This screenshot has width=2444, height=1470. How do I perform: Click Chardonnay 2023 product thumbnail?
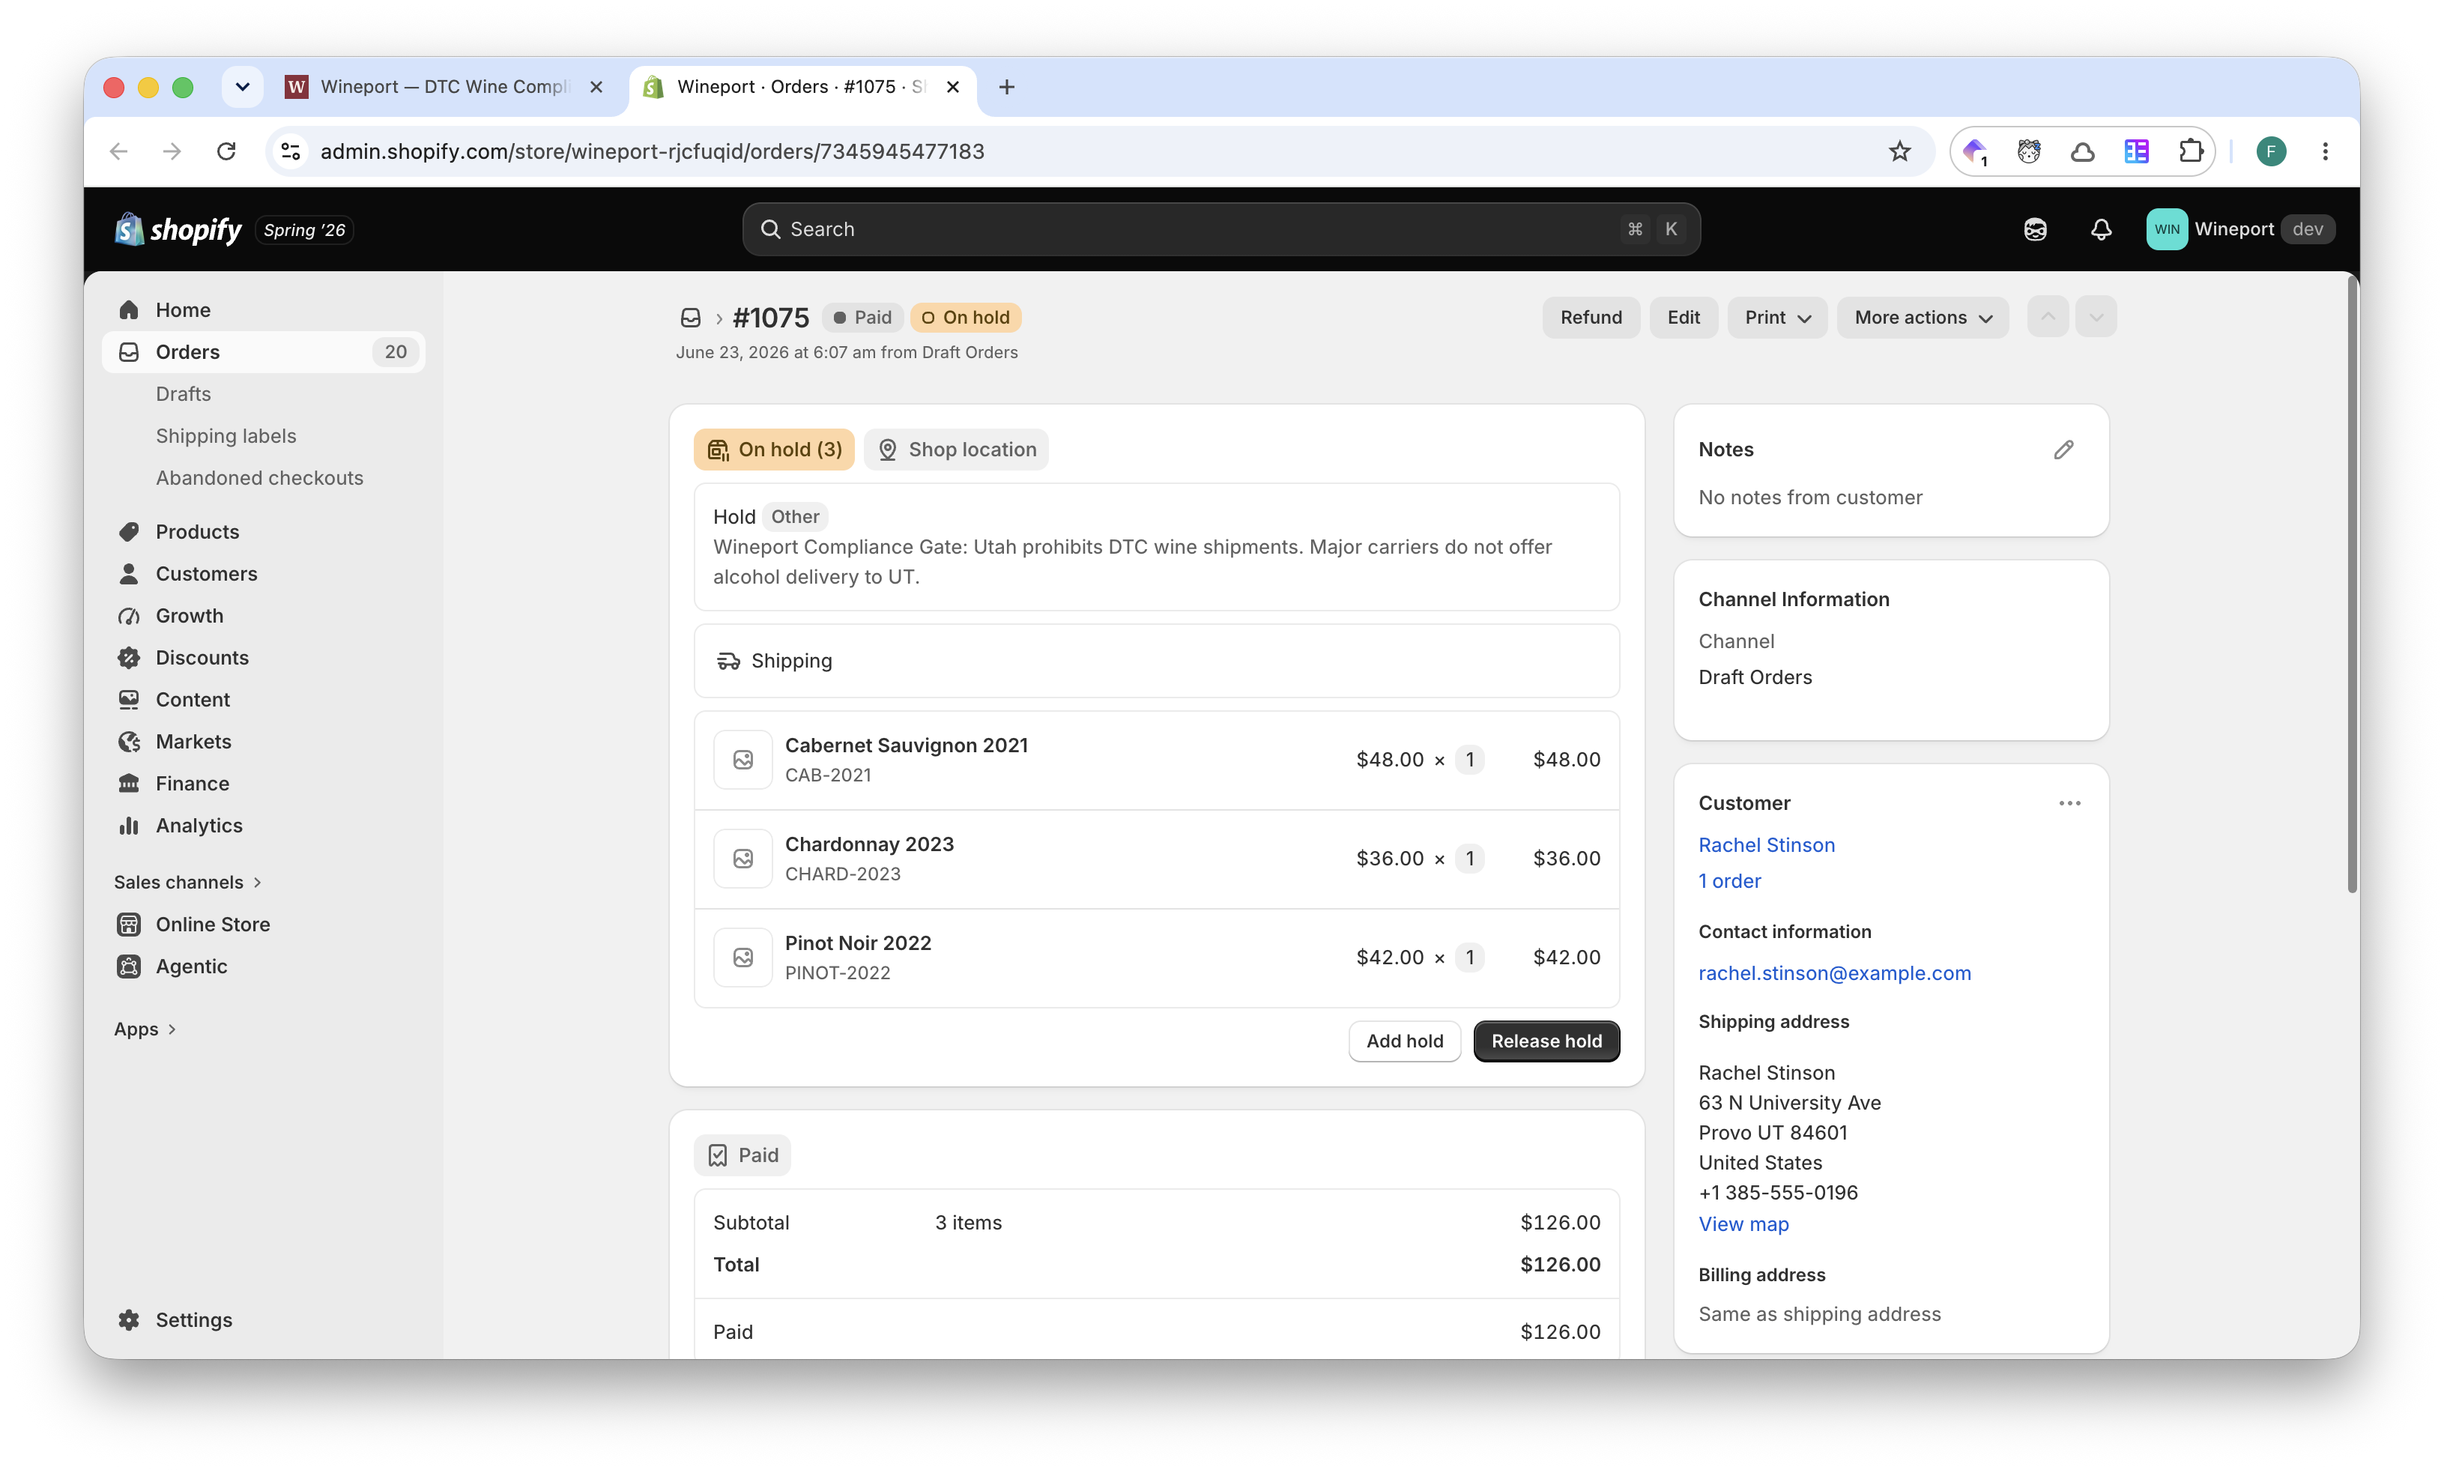(742, 859)
